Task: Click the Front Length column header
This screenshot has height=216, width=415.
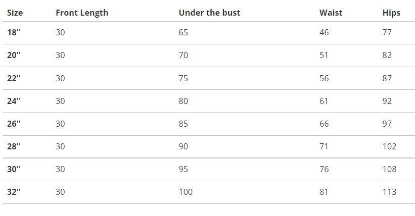Action: pyautogui.click(x=81, y=13)
